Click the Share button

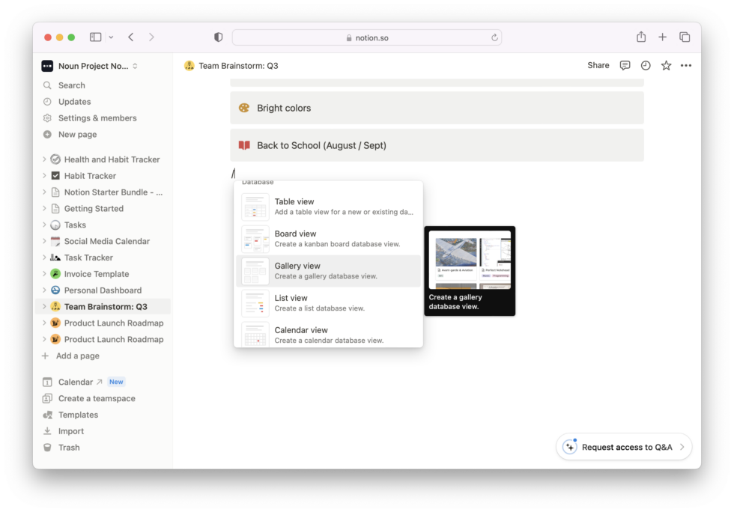click(x=598, y=65)
